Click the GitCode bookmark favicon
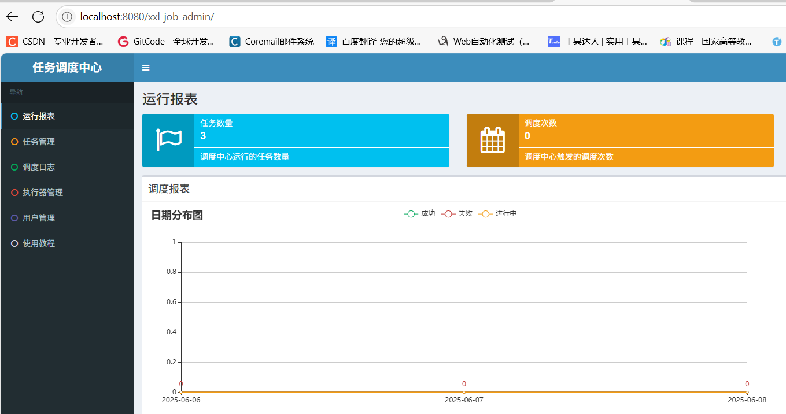786x414 pixels. coord(123,42)
